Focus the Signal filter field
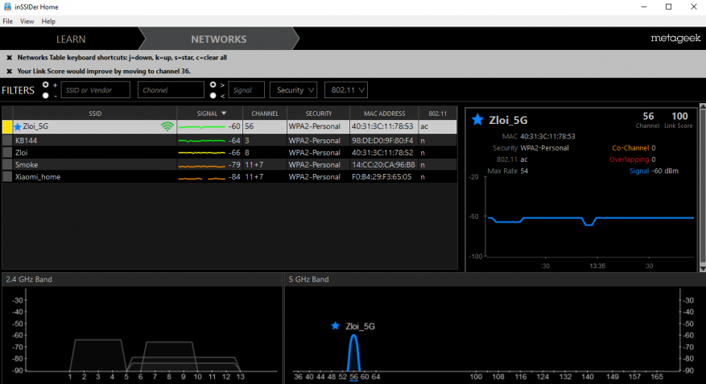 246,90
